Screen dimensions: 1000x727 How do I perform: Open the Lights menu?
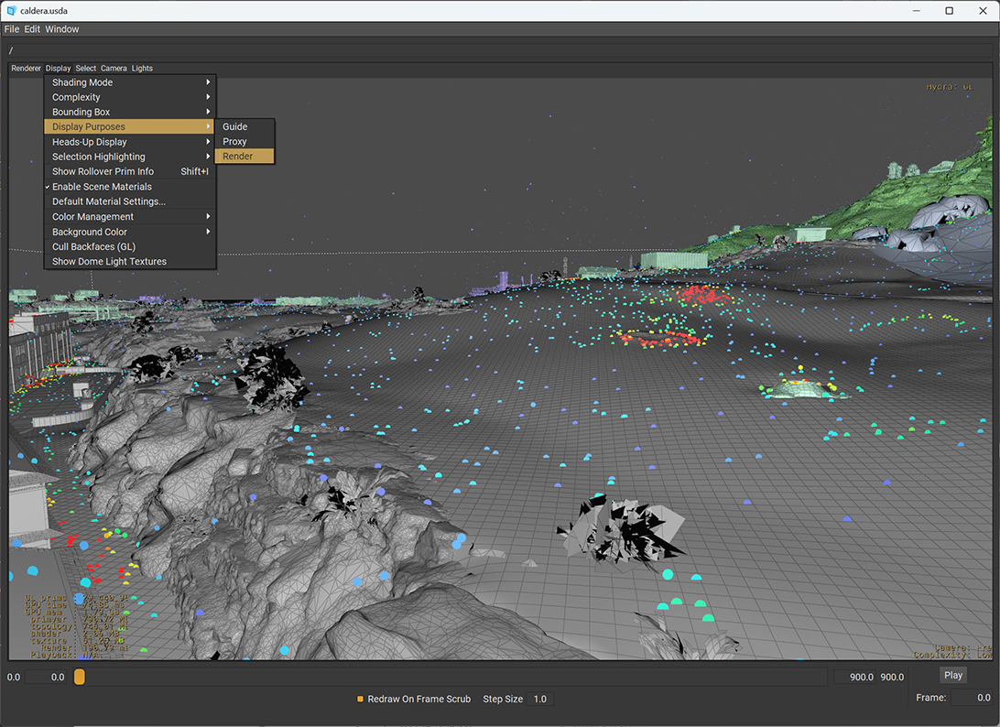[142, 69]
